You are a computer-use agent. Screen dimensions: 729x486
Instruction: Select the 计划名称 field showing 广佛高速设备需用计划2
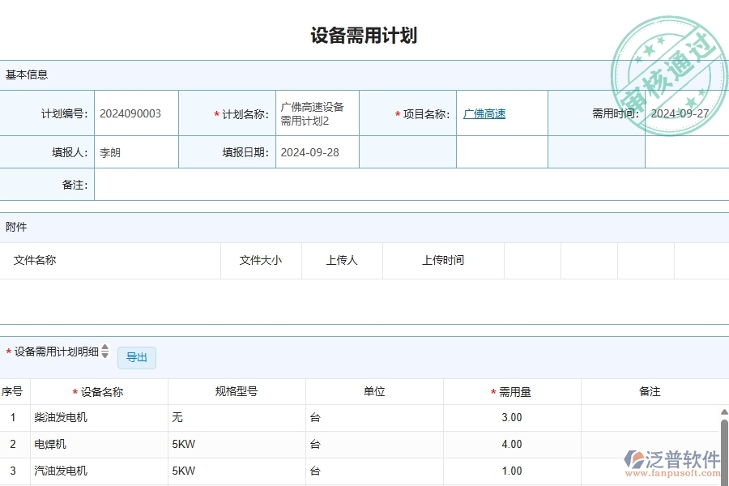click(x=314, y=113)
